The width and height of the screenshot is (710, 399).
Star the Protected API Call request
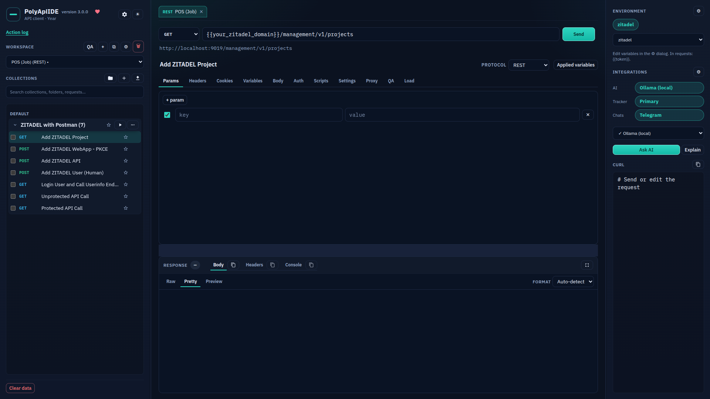[x=126, y=208]
